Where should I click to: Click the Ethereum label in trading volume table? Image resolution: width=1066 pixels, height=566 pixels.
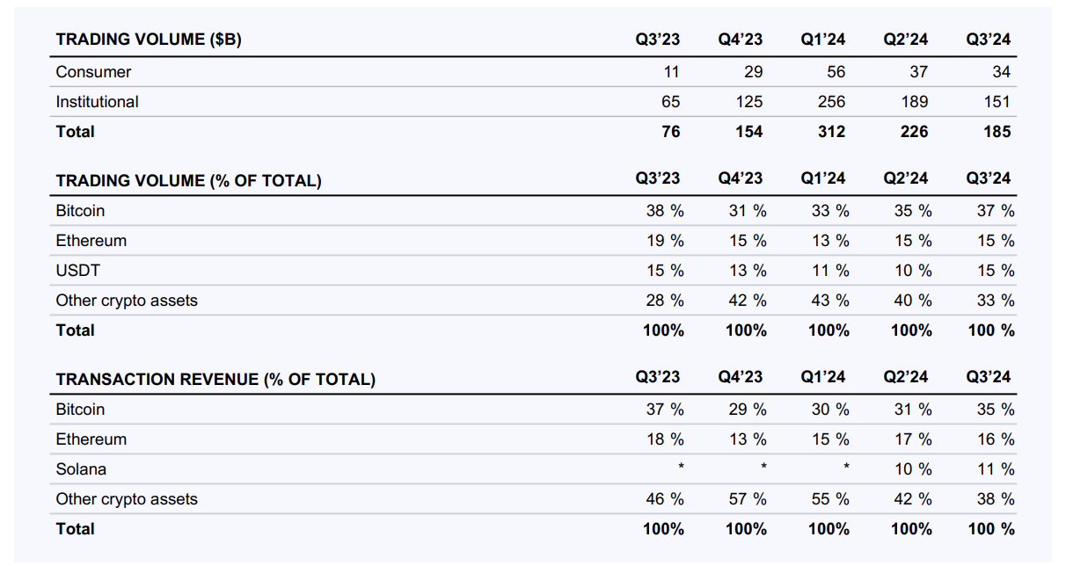click(x=91, y=241)
